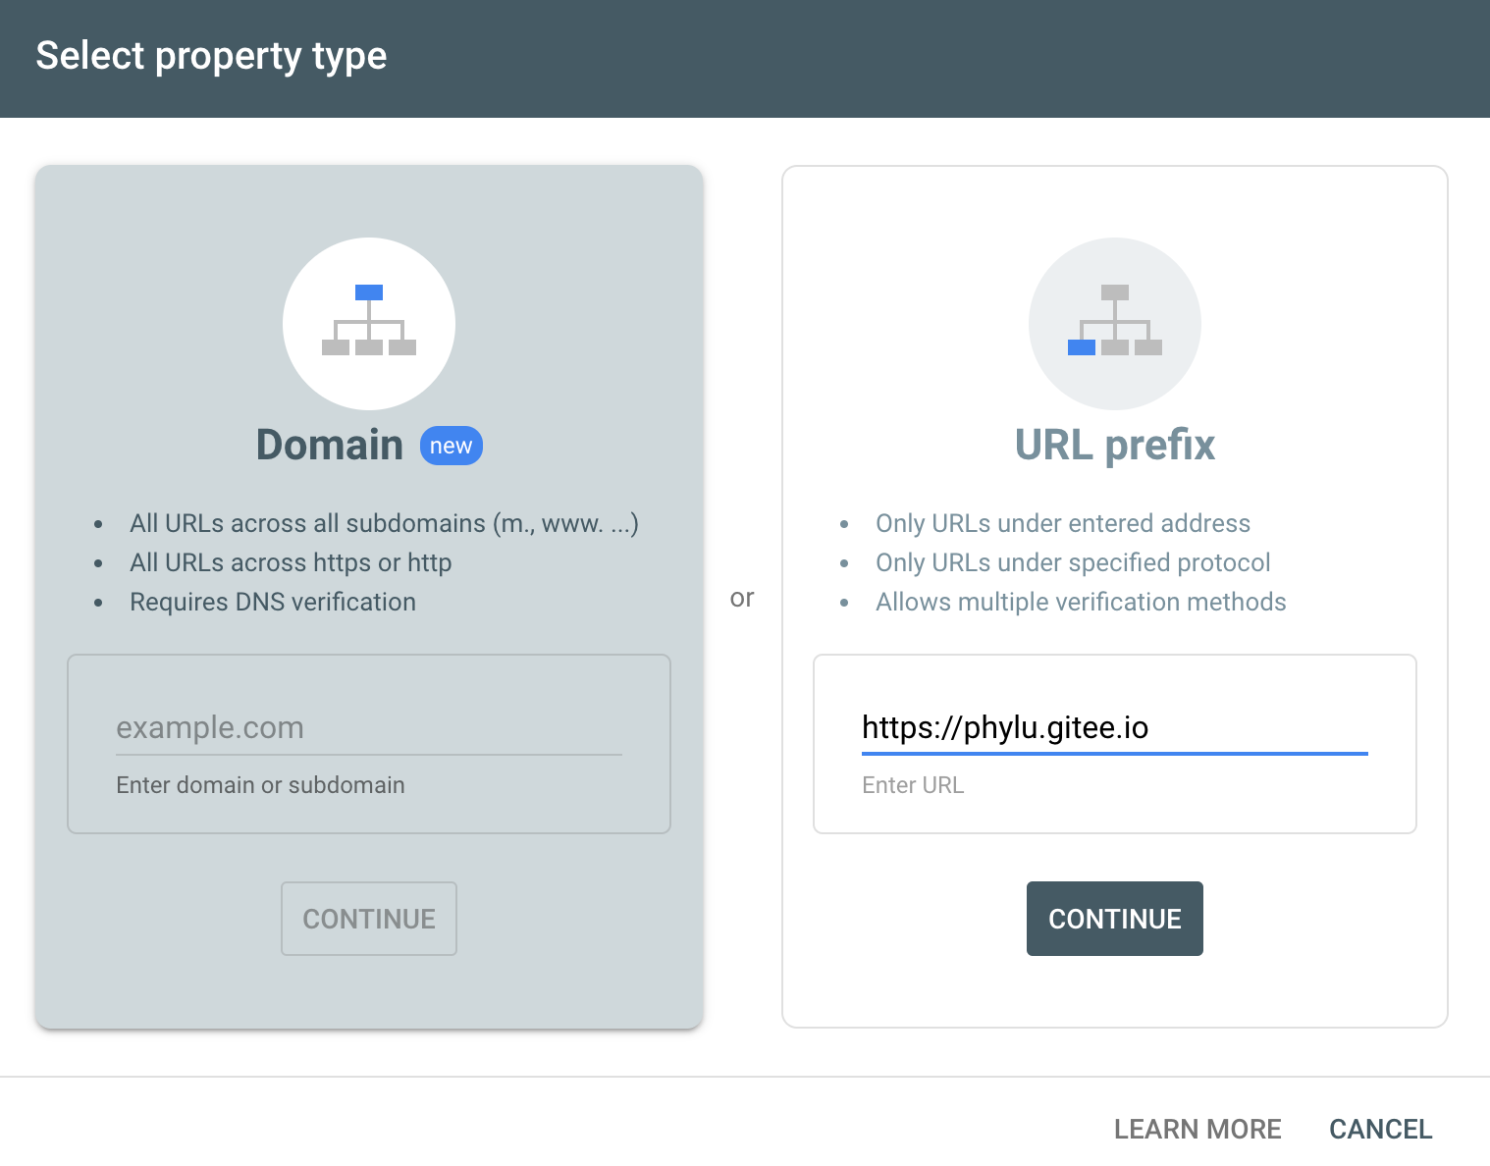Click the 'Enter URL' helper label
This screenshot has width=1490, height=1166.
[913, 785]
